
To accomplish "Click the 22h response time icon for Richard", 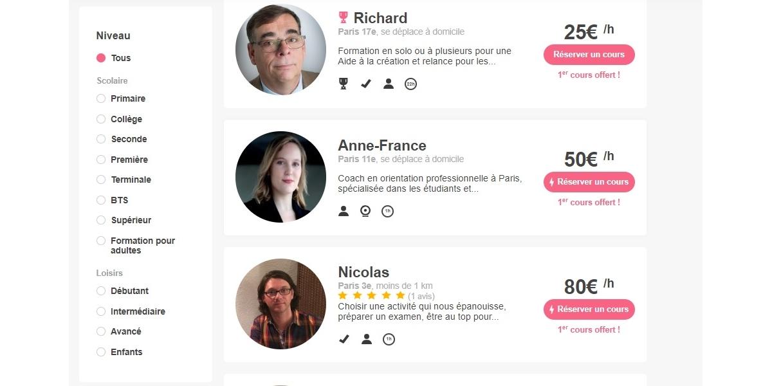I will click(410, 84).
